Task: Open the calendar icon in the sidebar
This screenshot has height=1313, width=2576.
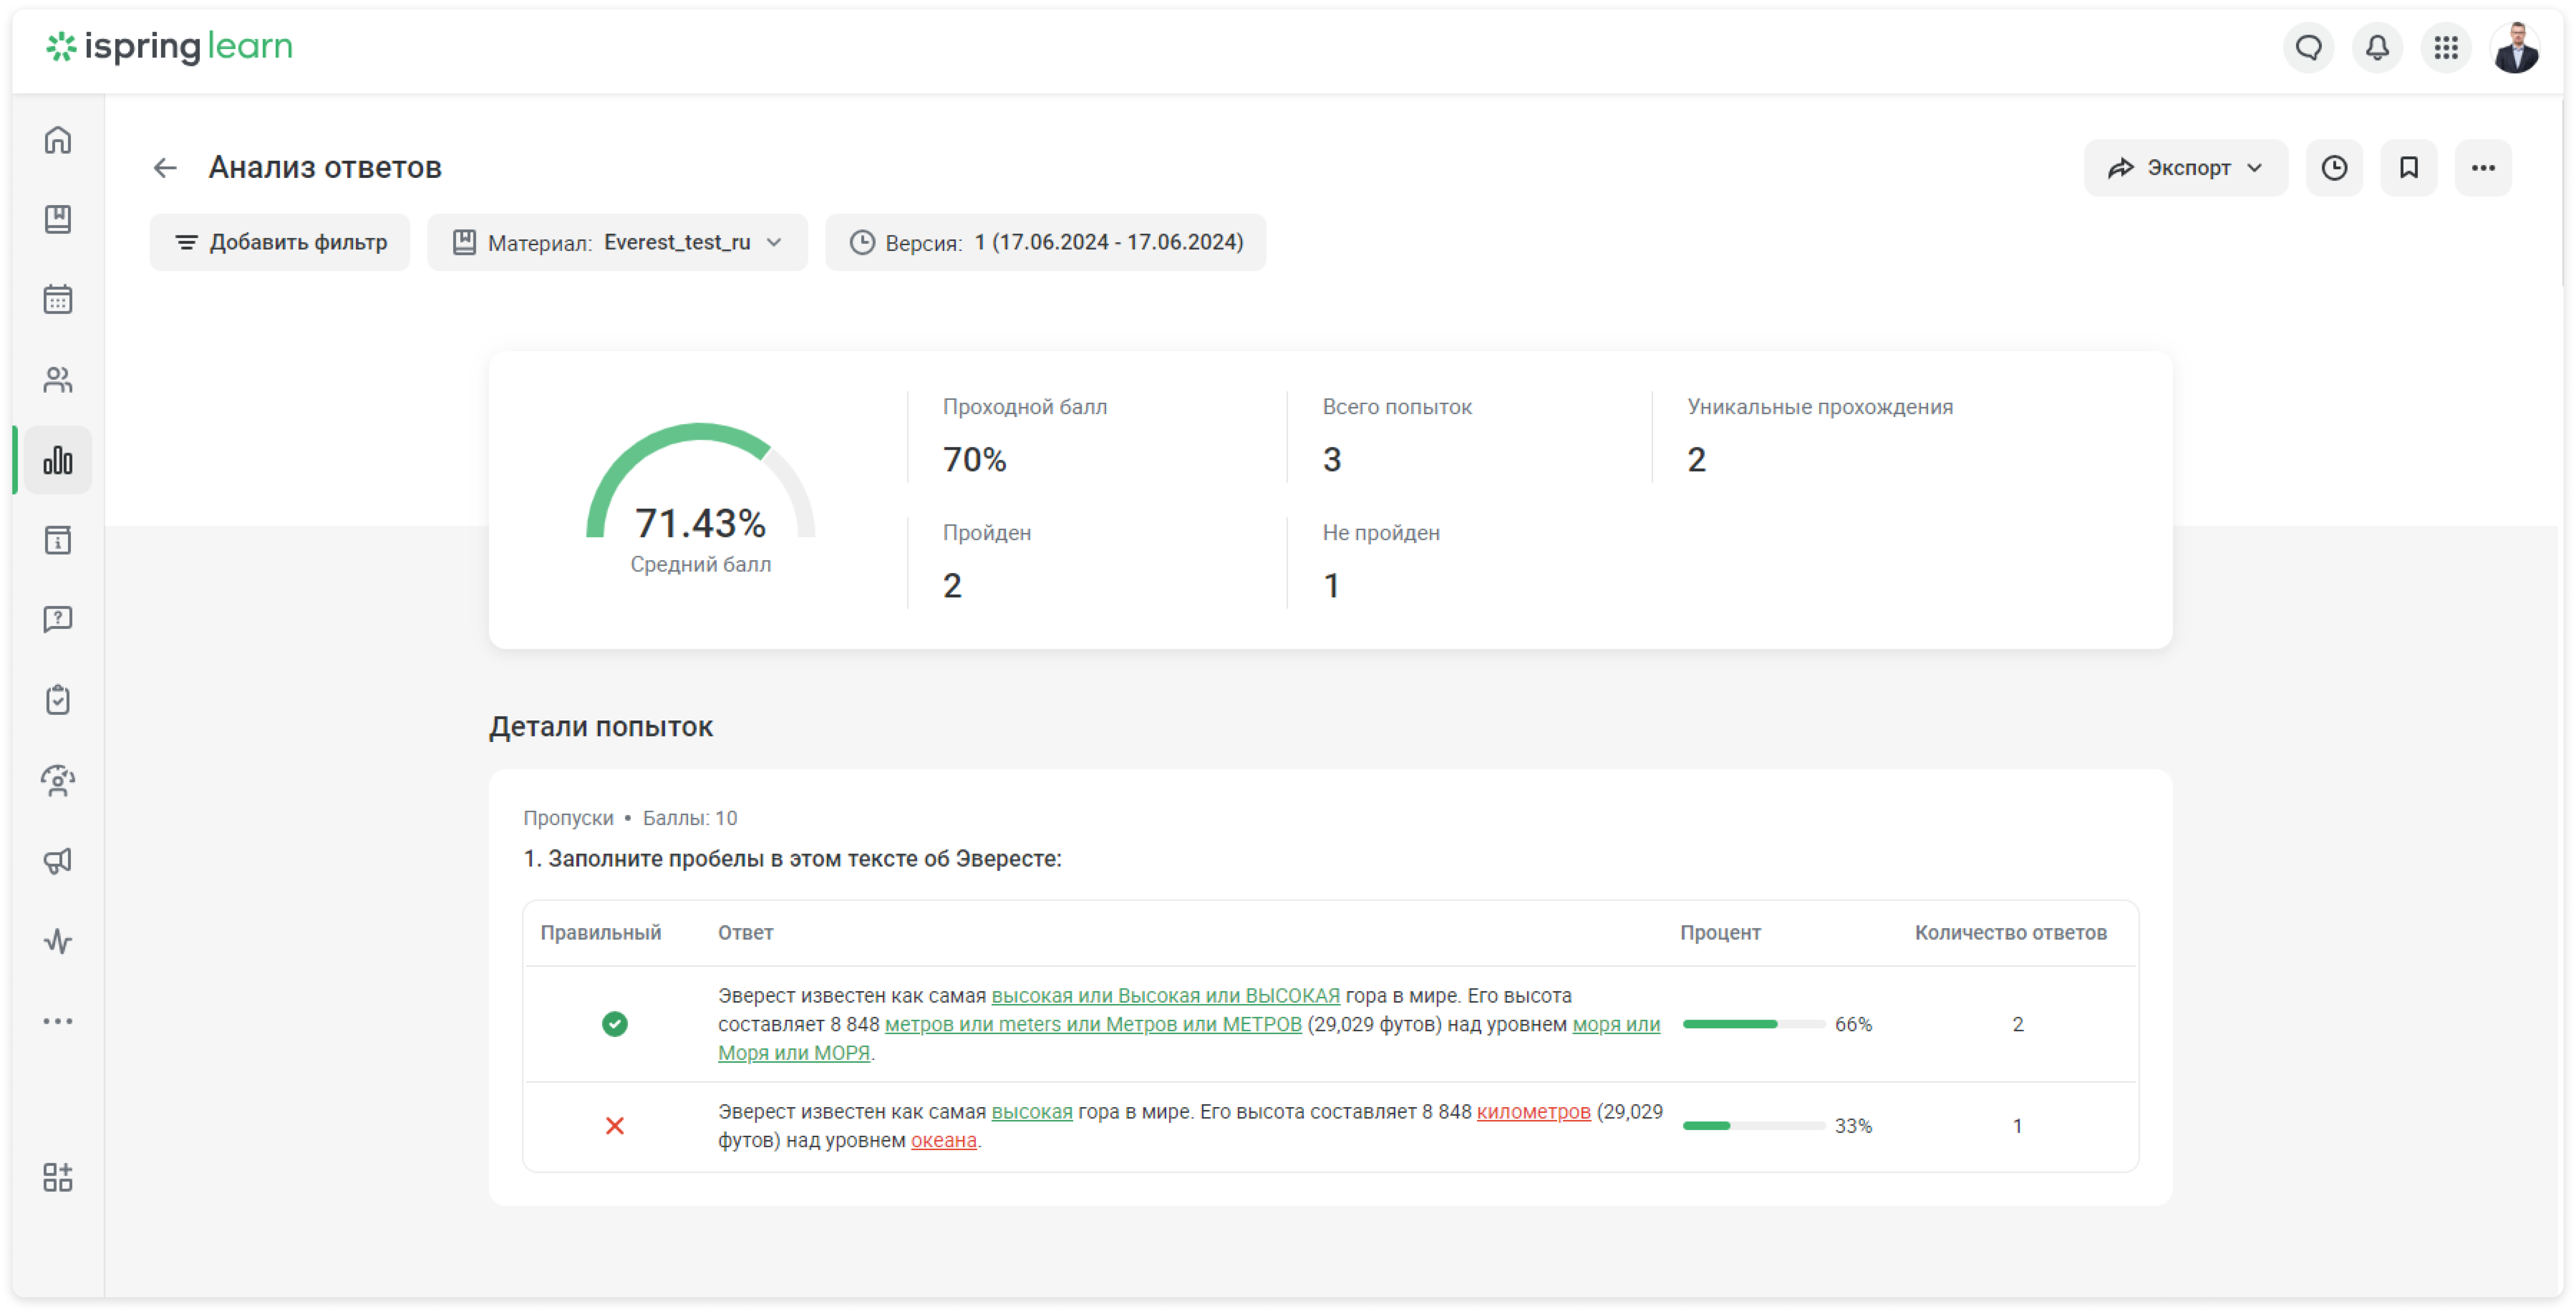Action: tap(58, 299)
